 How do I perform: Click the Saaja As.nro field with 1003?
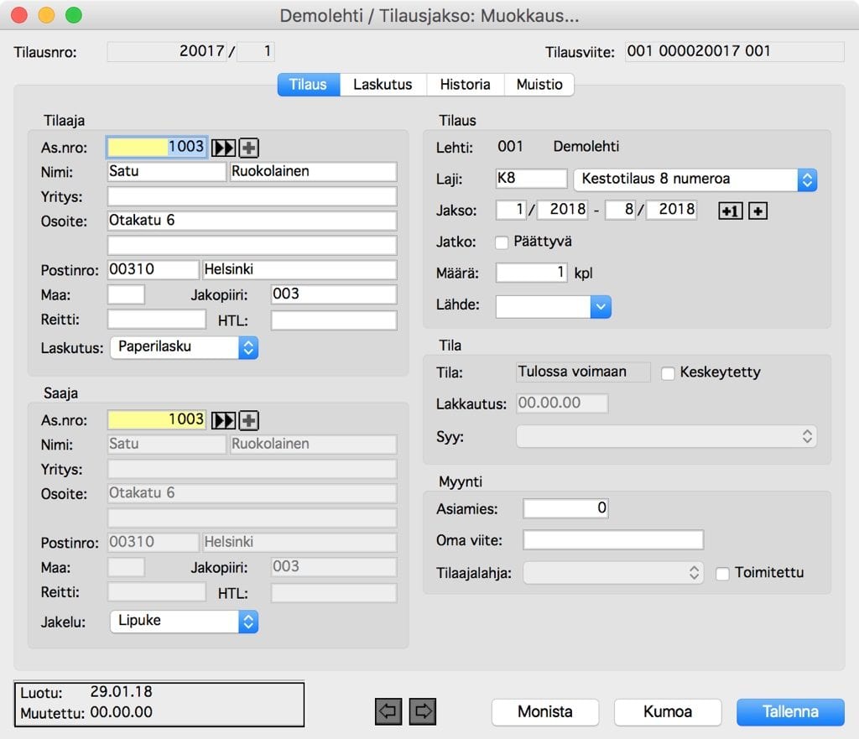click(157, 419)
